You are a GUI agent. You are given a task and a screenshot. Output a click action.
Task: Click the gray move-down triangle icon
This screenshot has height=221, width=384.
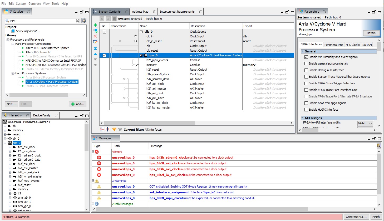click(x=95, y=59)
